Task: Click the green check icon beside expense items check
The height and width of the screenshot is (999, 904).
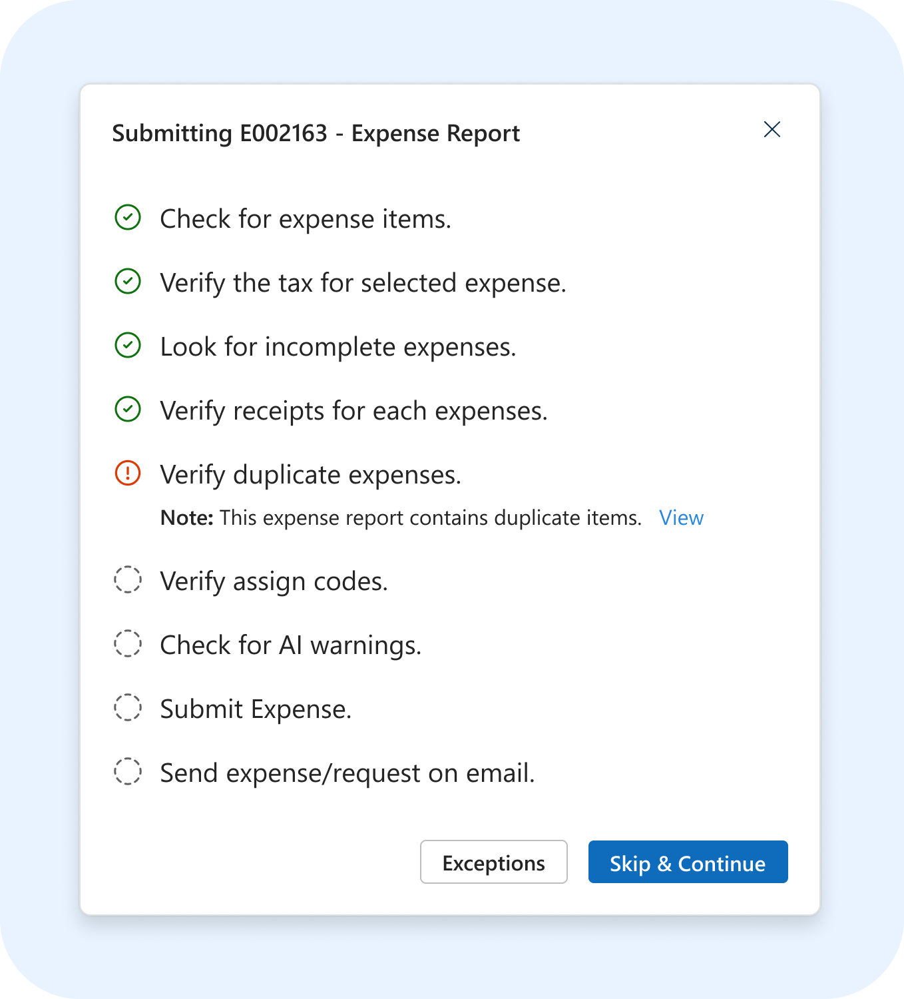Action: coord(128,217)
